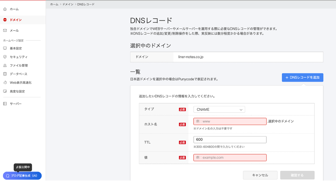Click the chevron arrow of the type dropdown

click(241, 110)
